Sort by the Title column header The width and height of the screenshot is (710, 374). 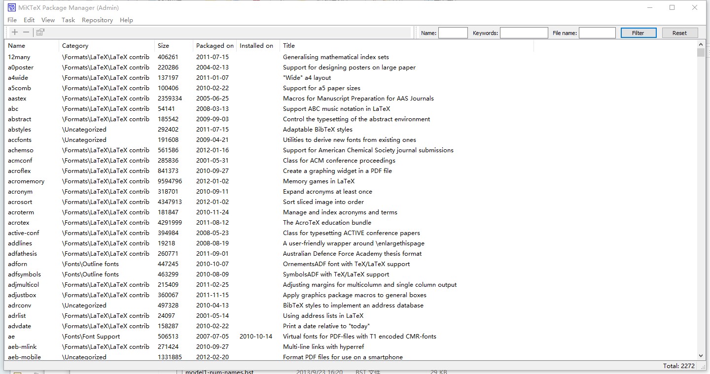(x=407, y=46)
